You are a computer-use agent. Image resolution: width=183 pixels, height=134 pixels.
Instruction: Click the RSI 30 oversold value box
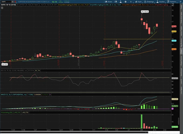pyautogui.click(x=36, y=70)
